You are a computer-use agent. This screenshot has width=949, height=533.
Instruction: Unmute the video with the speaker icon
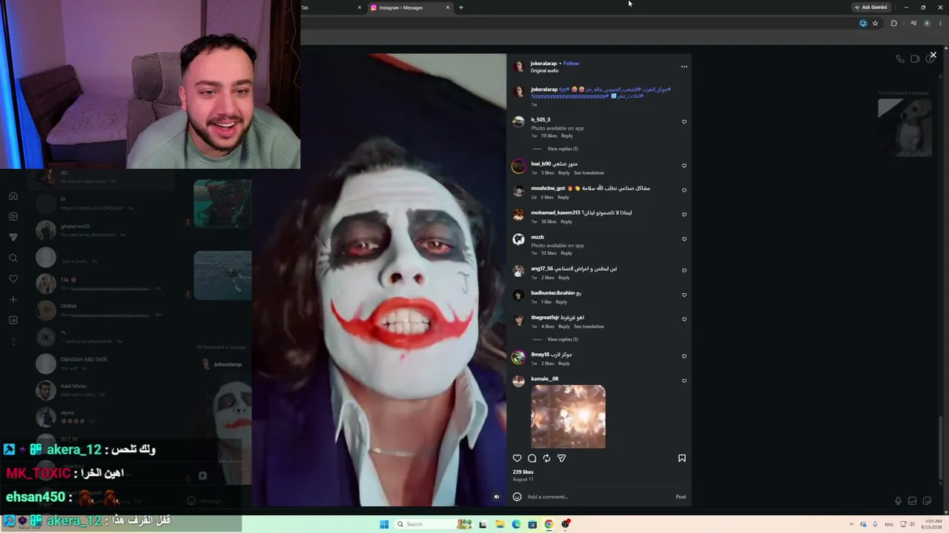click(x=497, y=497)
